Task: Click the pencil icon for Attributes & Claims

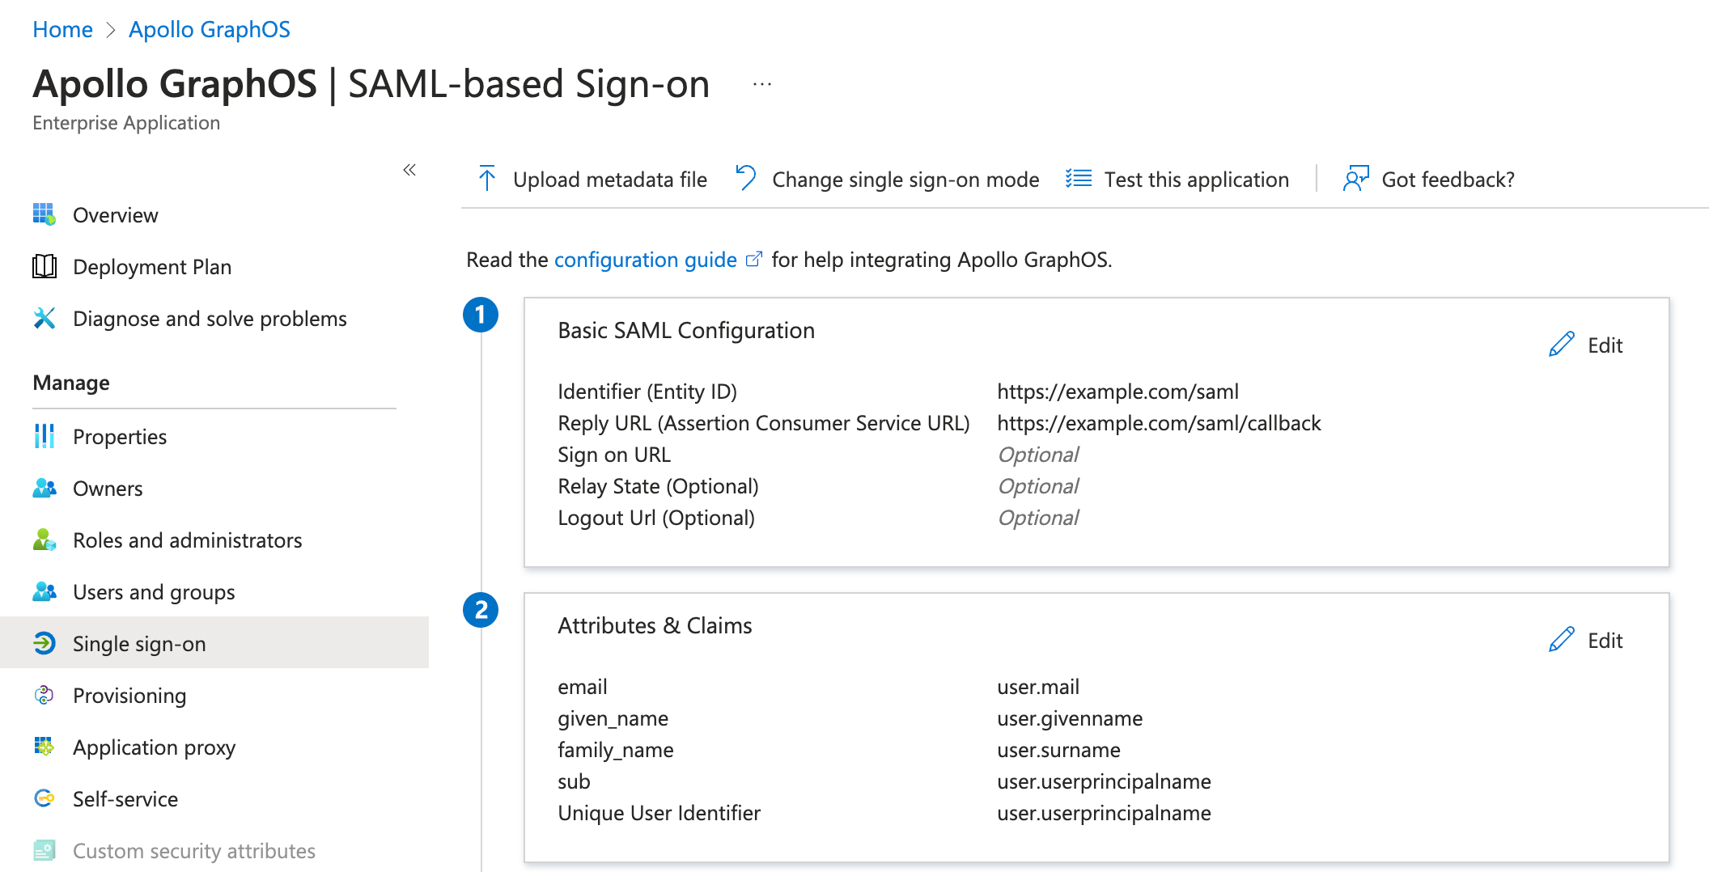Action: (x=1561, y=640)
